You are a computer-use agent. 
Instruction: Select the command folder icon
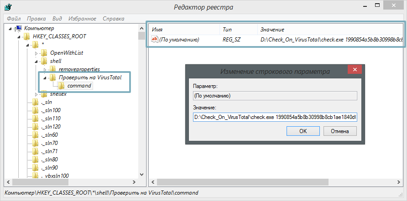click(61, 86)
